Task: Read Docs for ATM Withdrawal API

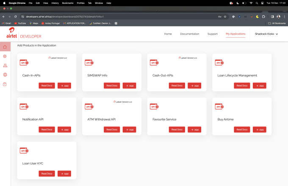Action: 112,129
